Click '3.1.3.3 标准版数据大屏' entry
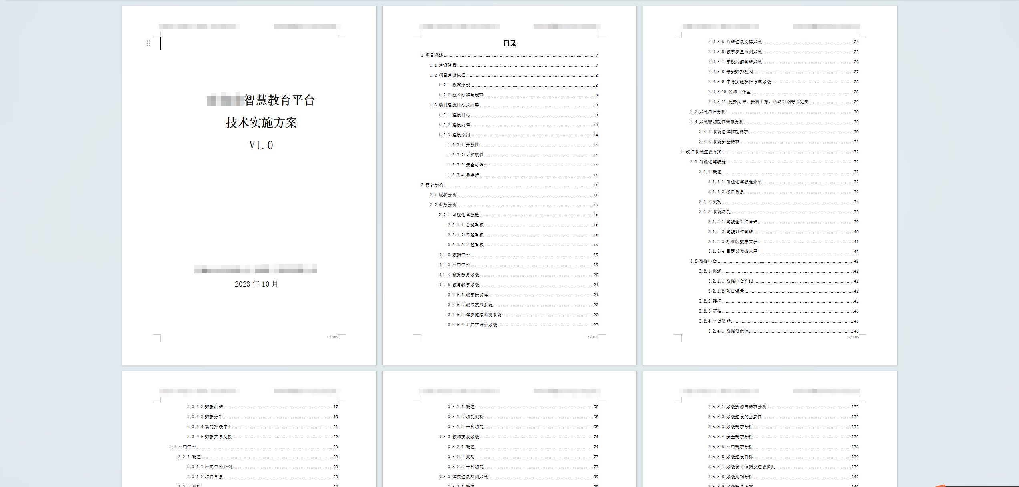The height and width of the screenshot is (487, 1019). pos(783,242)
